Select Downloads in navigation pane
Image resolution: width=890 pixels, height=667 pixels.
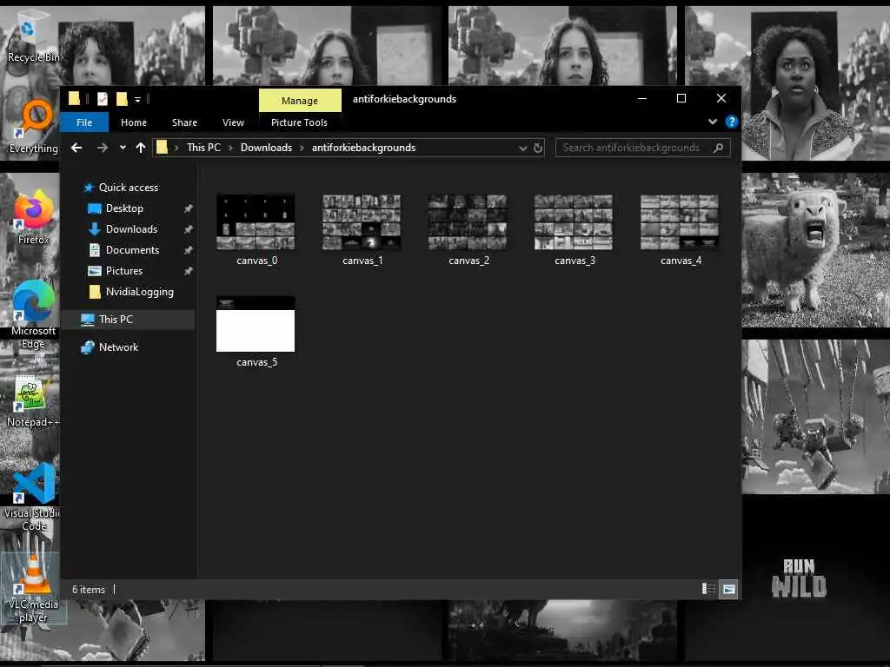click(x=132, y=229)
